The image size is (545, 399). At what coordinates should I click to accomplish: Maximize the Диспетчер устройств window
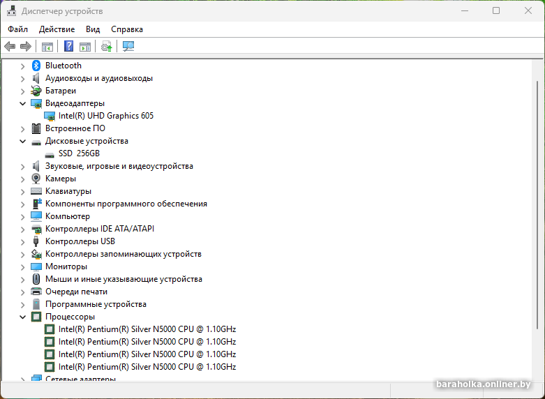tap(496, 10)
